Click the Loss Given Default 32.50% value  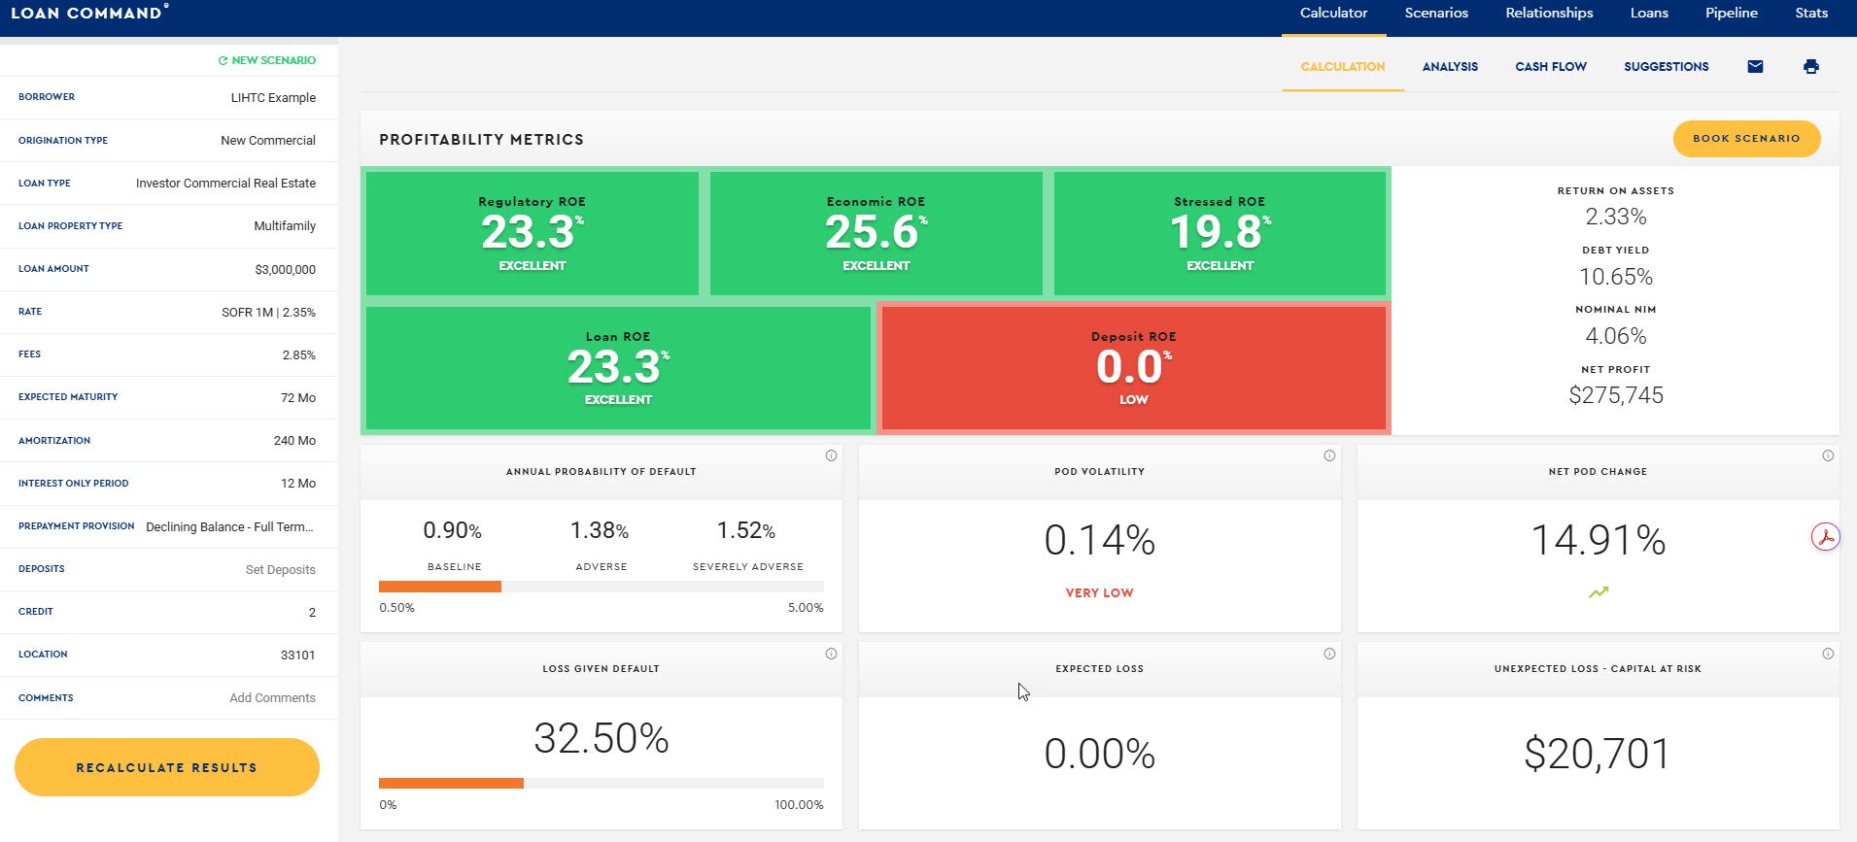602,738
